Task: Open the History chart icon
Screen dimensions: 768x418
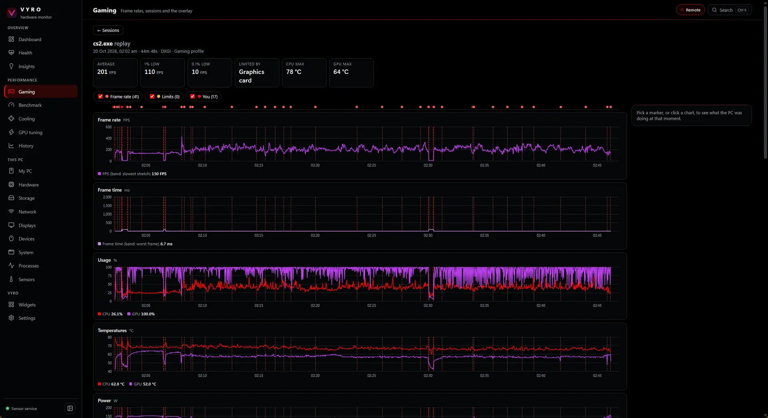Action: 11,146
